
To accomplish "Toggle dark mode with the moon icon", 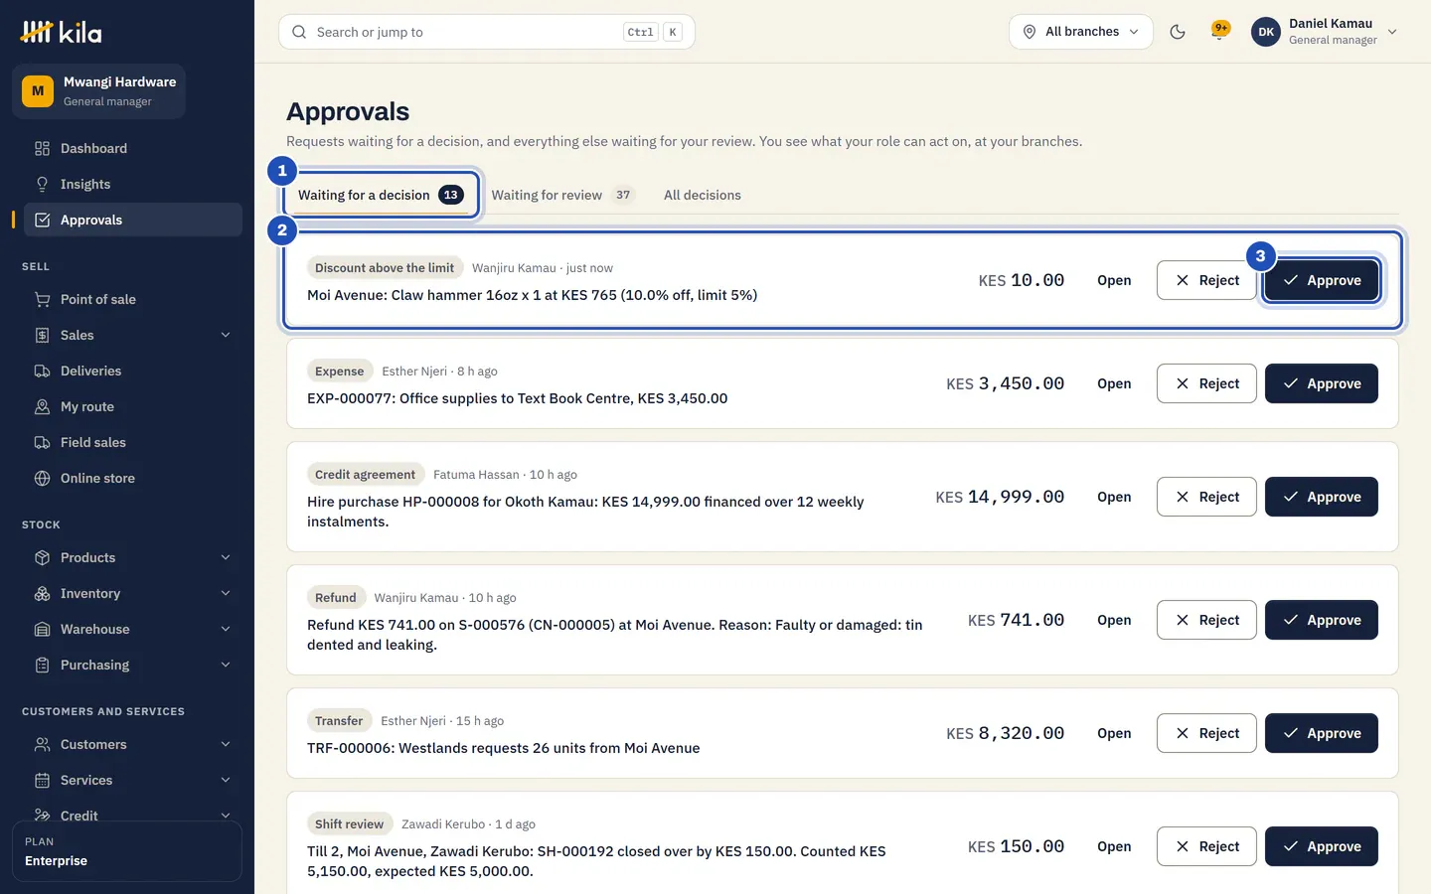I will point(1178,32).
